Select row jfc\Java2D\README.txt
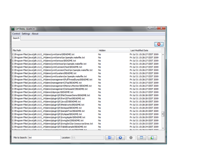The image size is (198, 161). [x=87, y=102]
